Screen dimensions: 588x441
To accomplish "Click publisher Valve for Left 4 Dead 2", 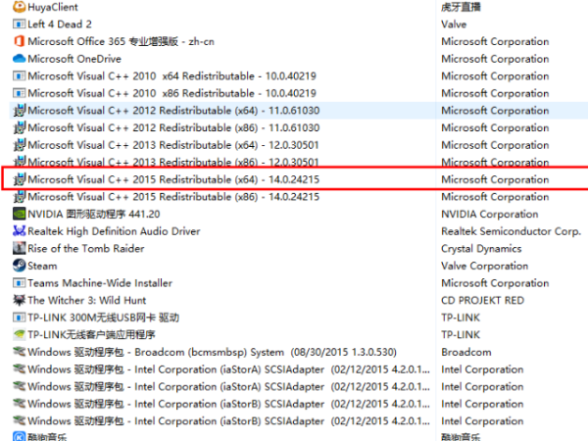I will point(454,24).
